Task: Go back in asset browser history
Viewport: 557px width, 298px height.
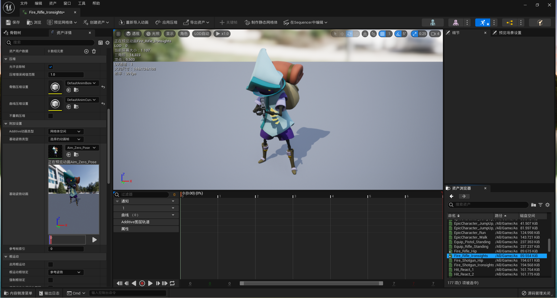Action: click(x=452, y=196)
